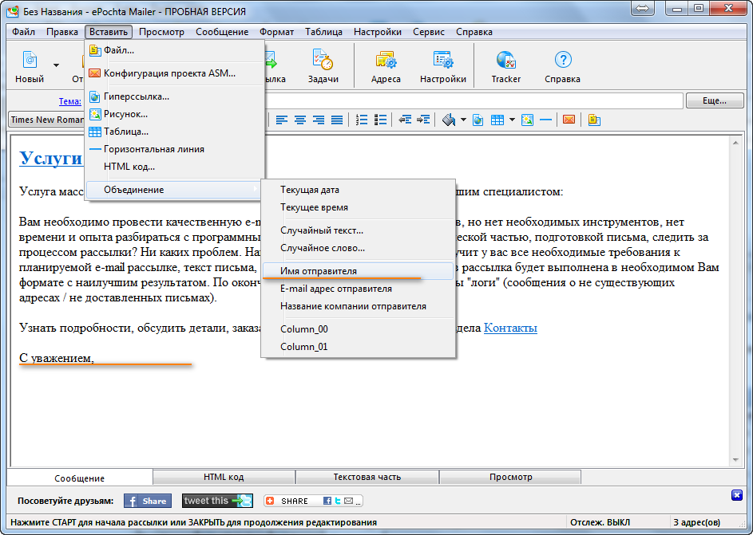Image resolution: width=753 pixels, height=535 pixels.
Task: Align text left in formatting toolbar
Action: [282, 120]
